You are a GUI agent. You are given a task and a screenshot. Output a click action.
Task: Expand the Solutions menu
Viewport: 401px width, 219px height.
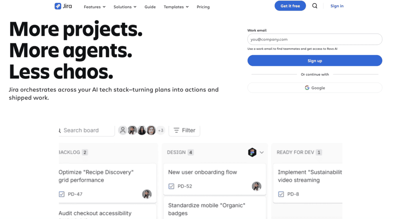coord(125,7)
